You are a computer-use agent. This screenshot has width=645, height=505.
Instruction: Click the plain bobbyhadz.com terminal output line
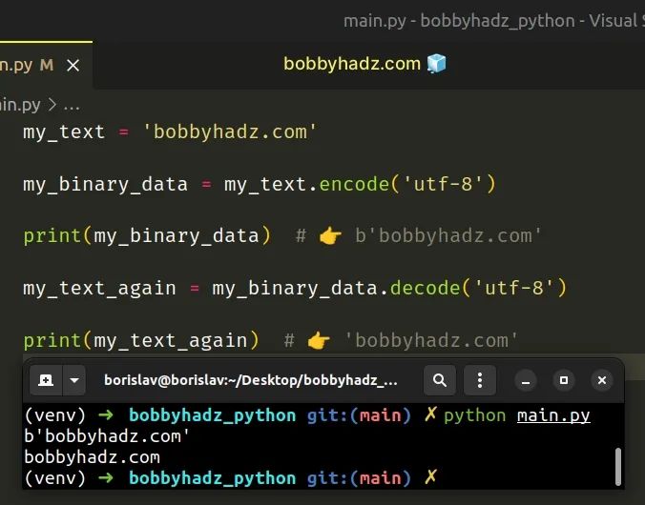point(93,457)
